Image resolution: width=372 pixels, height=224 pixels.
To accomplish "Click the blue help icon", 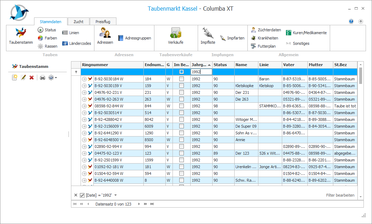I will [x=351, y=21].
